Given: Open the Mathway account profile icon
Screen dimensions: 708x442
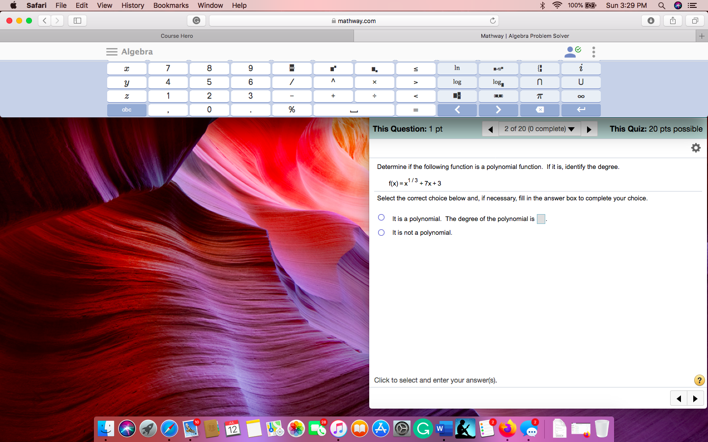Looking at the screenshot, I should click(x=573, y=52).
